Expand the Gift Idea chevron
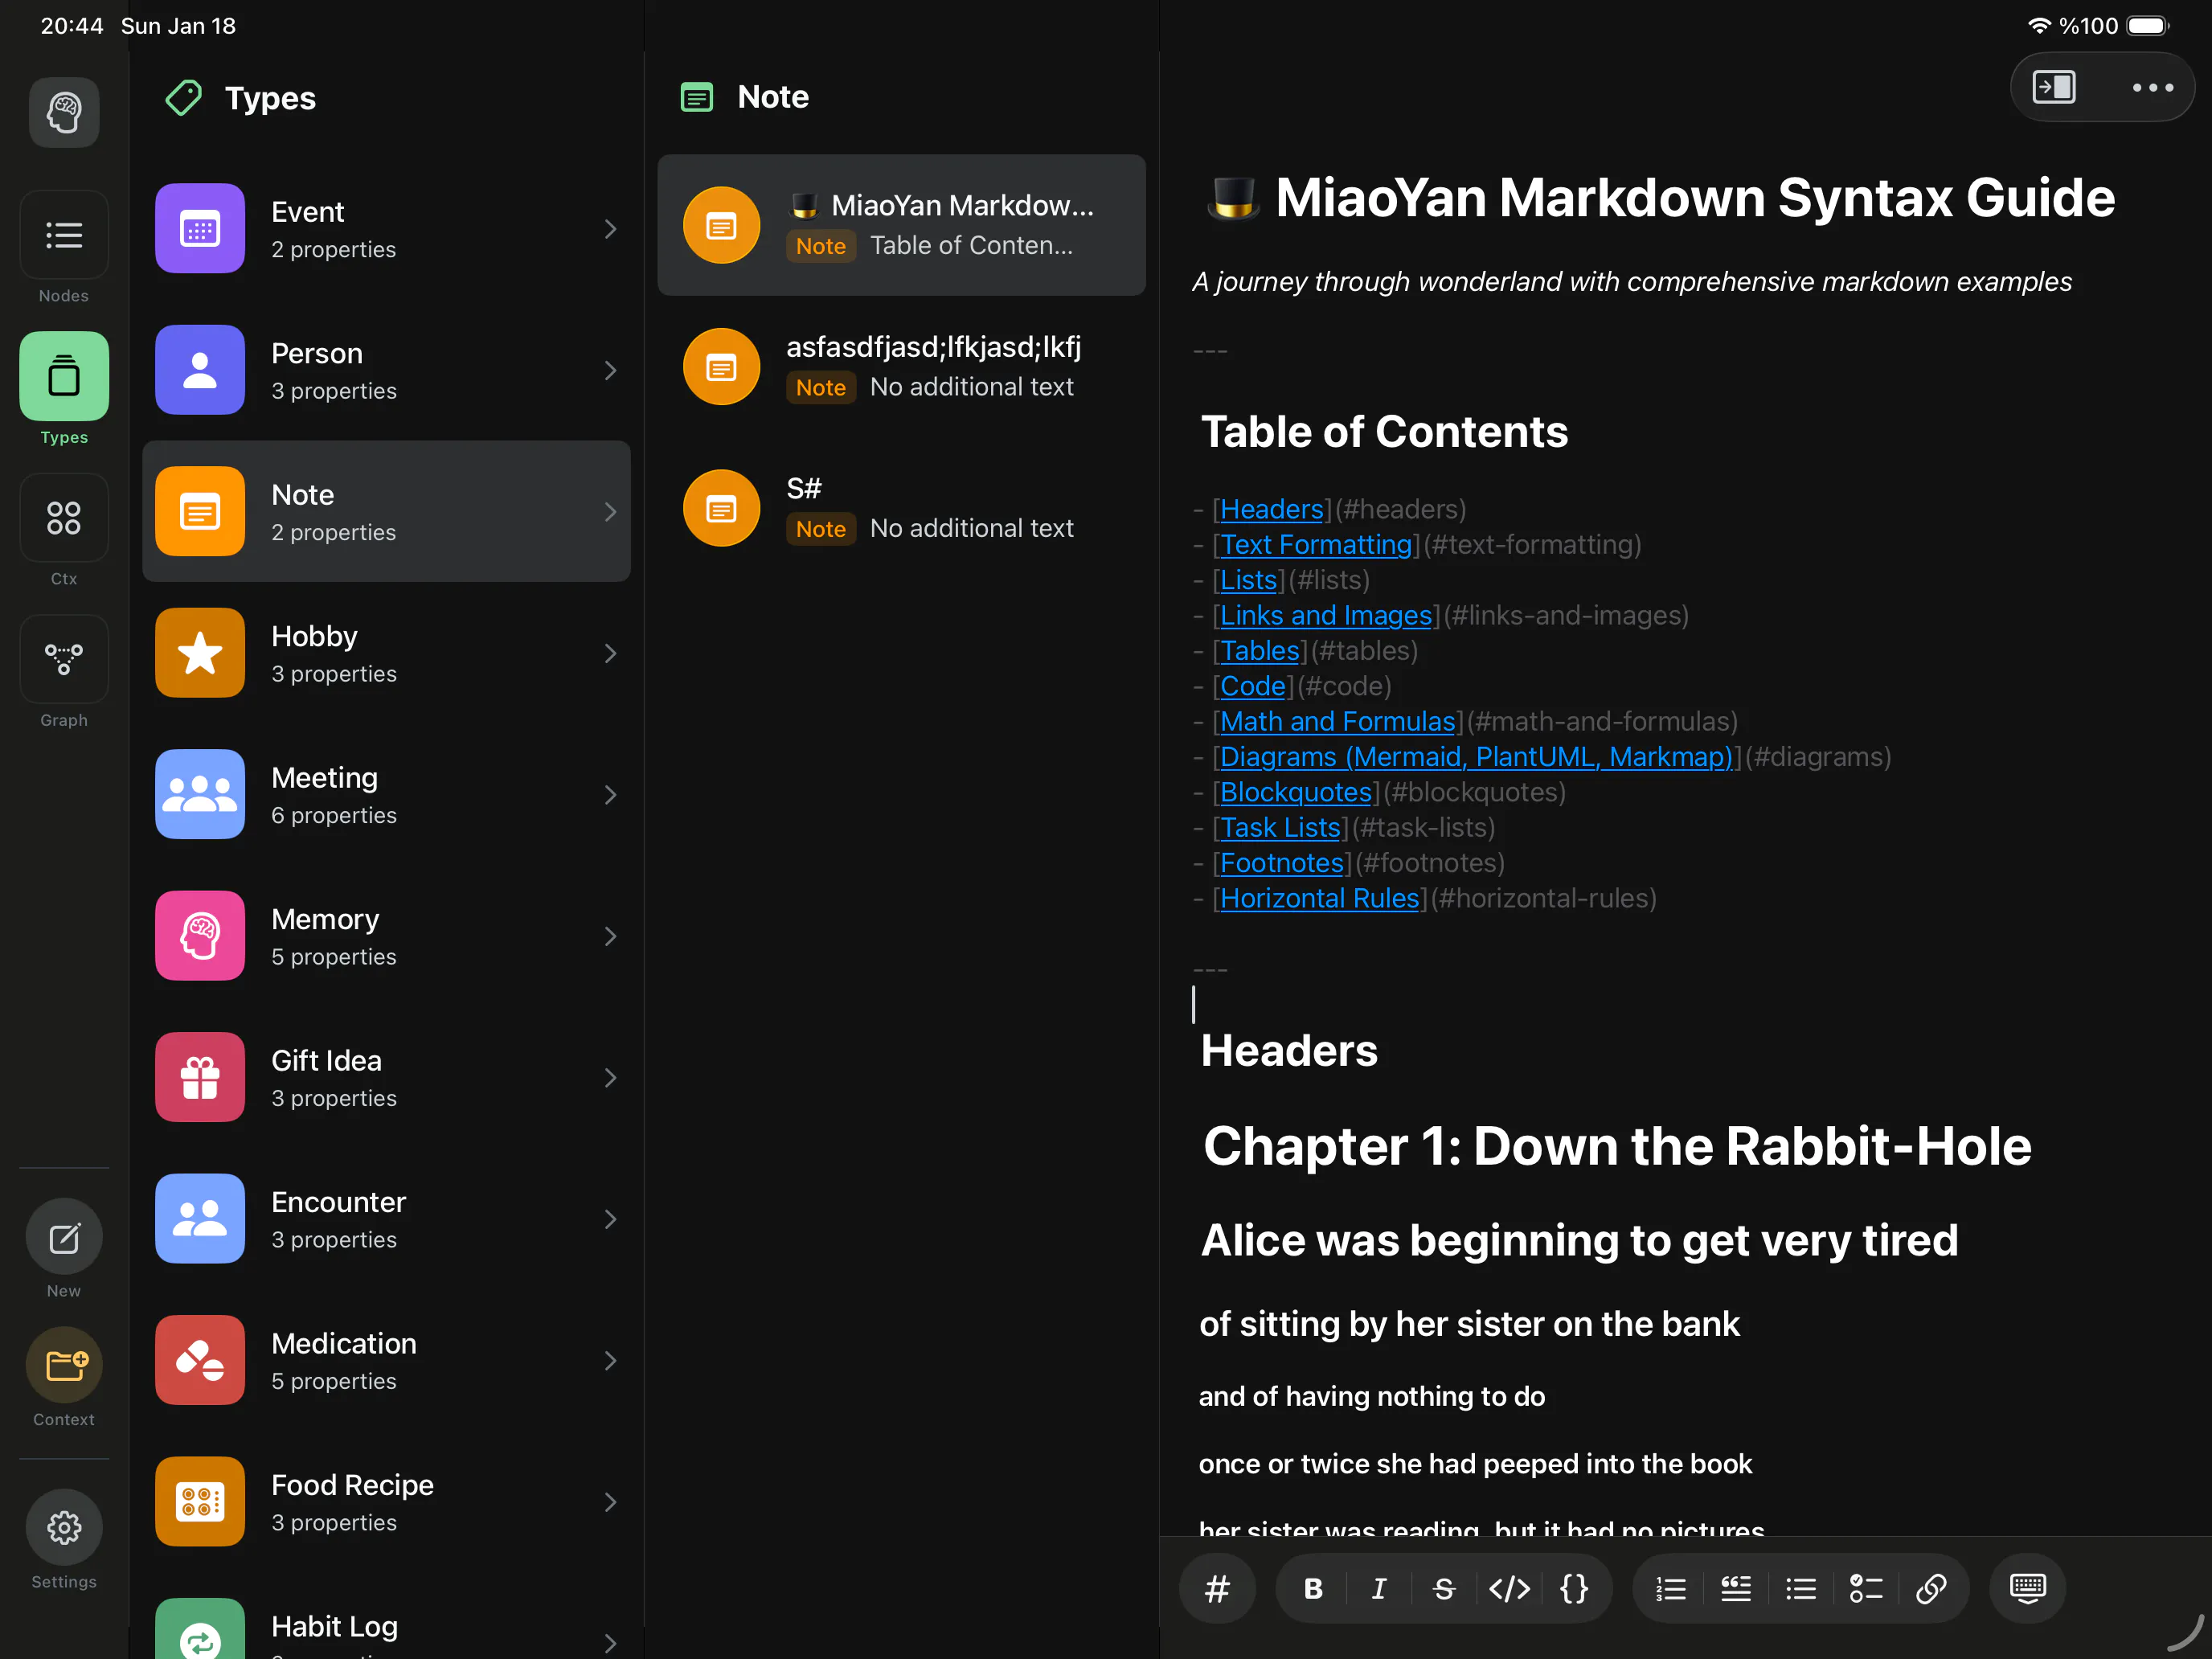Image resolution: width=2212 pixels, height=1659 pixels. click(610, 1078)
